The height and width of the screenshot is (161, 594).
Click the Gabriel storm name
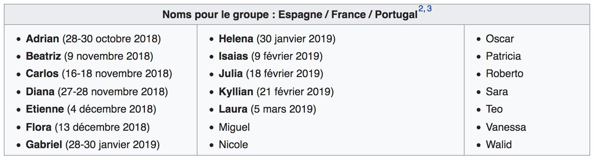[44, 145]
